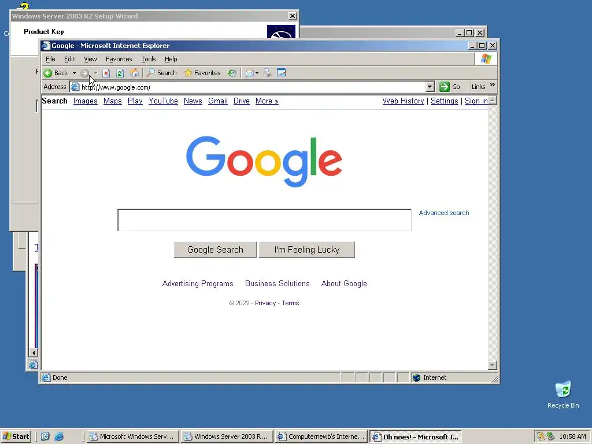Viewport: 592px width, 444px height.
Task: Click the green Back arrow icon
Action: coord(48,73)
